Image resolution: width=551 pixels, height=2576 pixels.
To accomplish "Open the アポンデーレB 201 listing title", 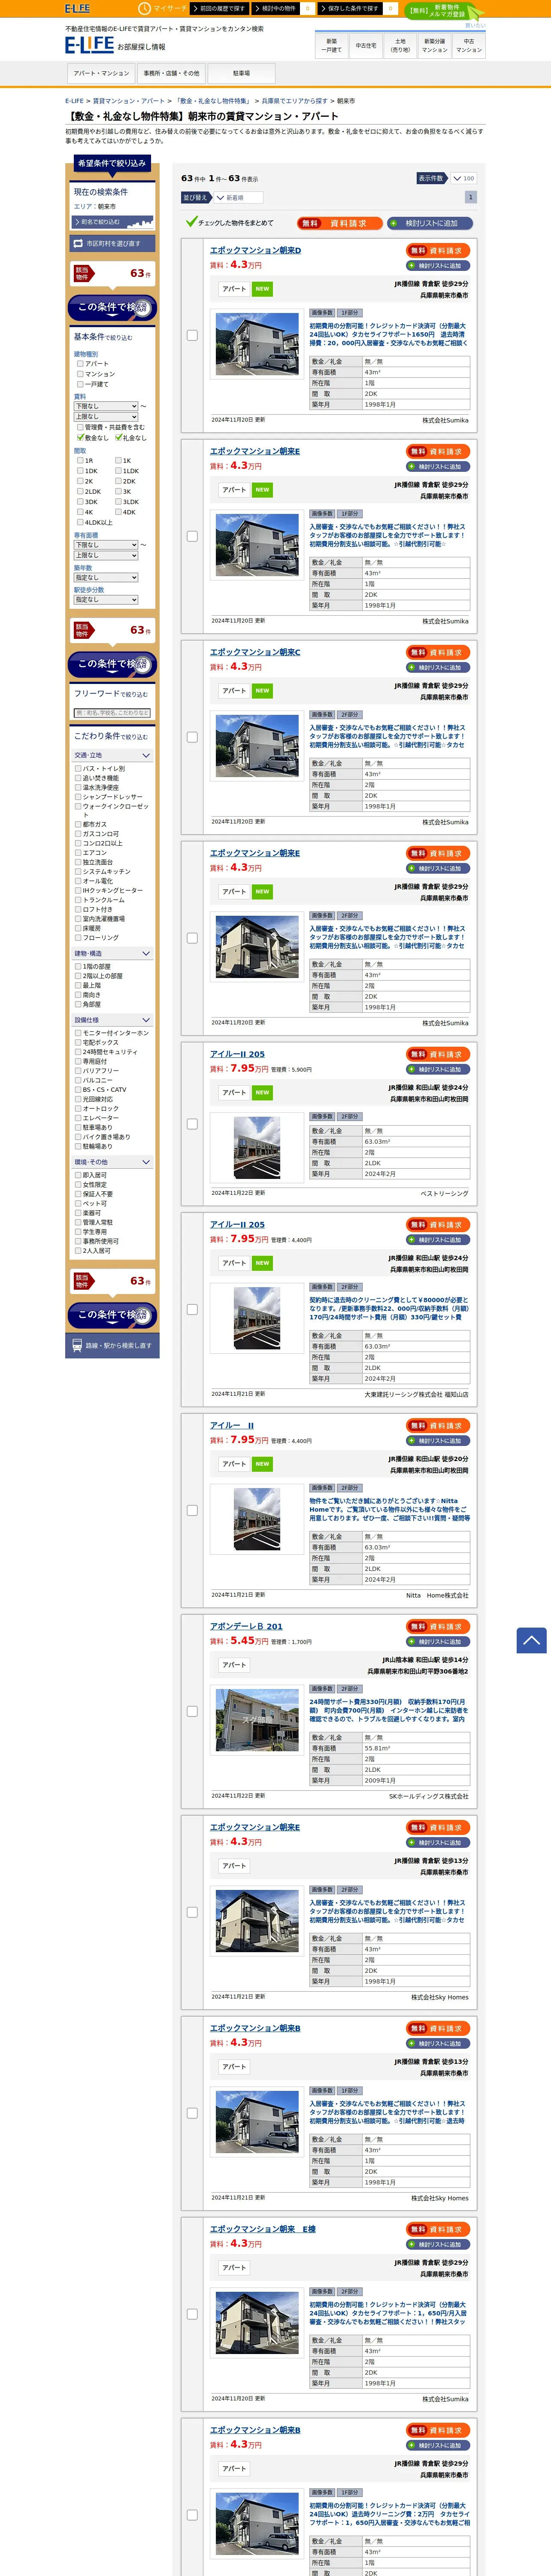I will tap(246, 1626).
